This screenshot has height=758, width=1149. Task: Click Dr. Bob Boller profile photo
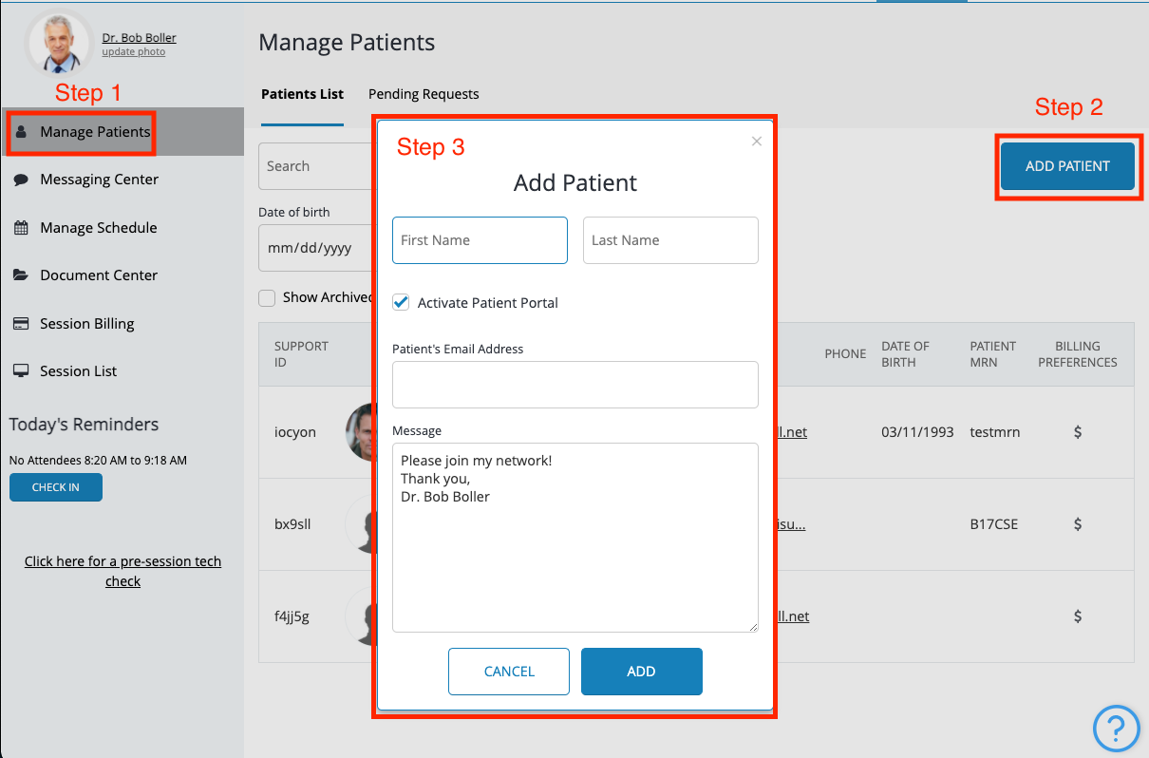tap(60, 44)
